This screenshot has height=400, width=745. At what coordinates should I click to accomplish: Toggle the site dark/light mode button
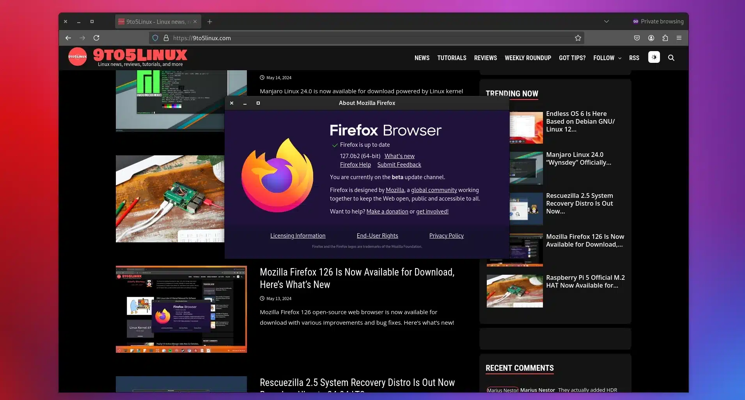pyautogui.click(x=654, y=57)
